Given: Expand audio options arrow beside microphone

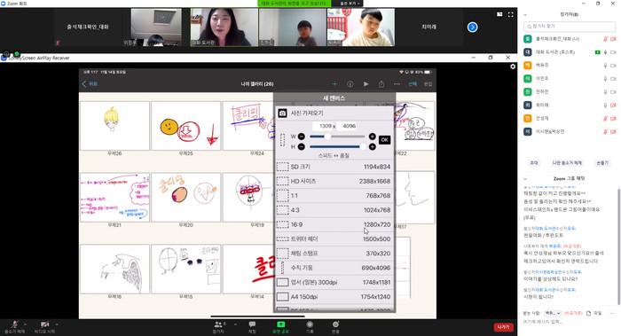Looking at the screenshot, I should tap(26, 324).
